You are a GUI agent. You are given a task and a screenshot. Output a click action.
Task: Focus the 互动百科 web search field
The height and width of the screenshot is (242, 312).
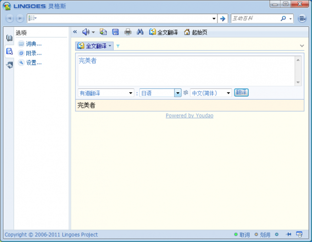[x=255, y=19]
